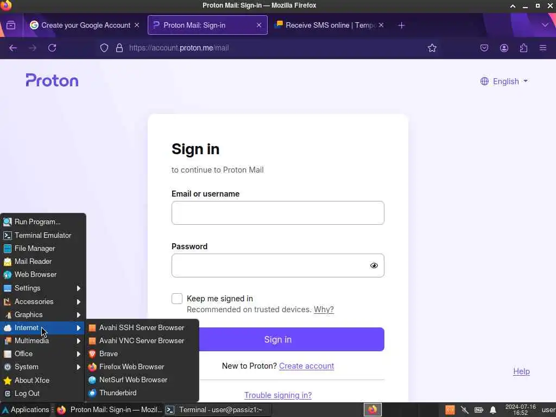Switch to Receive SMS online tab
The height and width of the screenshot is (417, 556).
pyautogui.click(x=329, y=25)
